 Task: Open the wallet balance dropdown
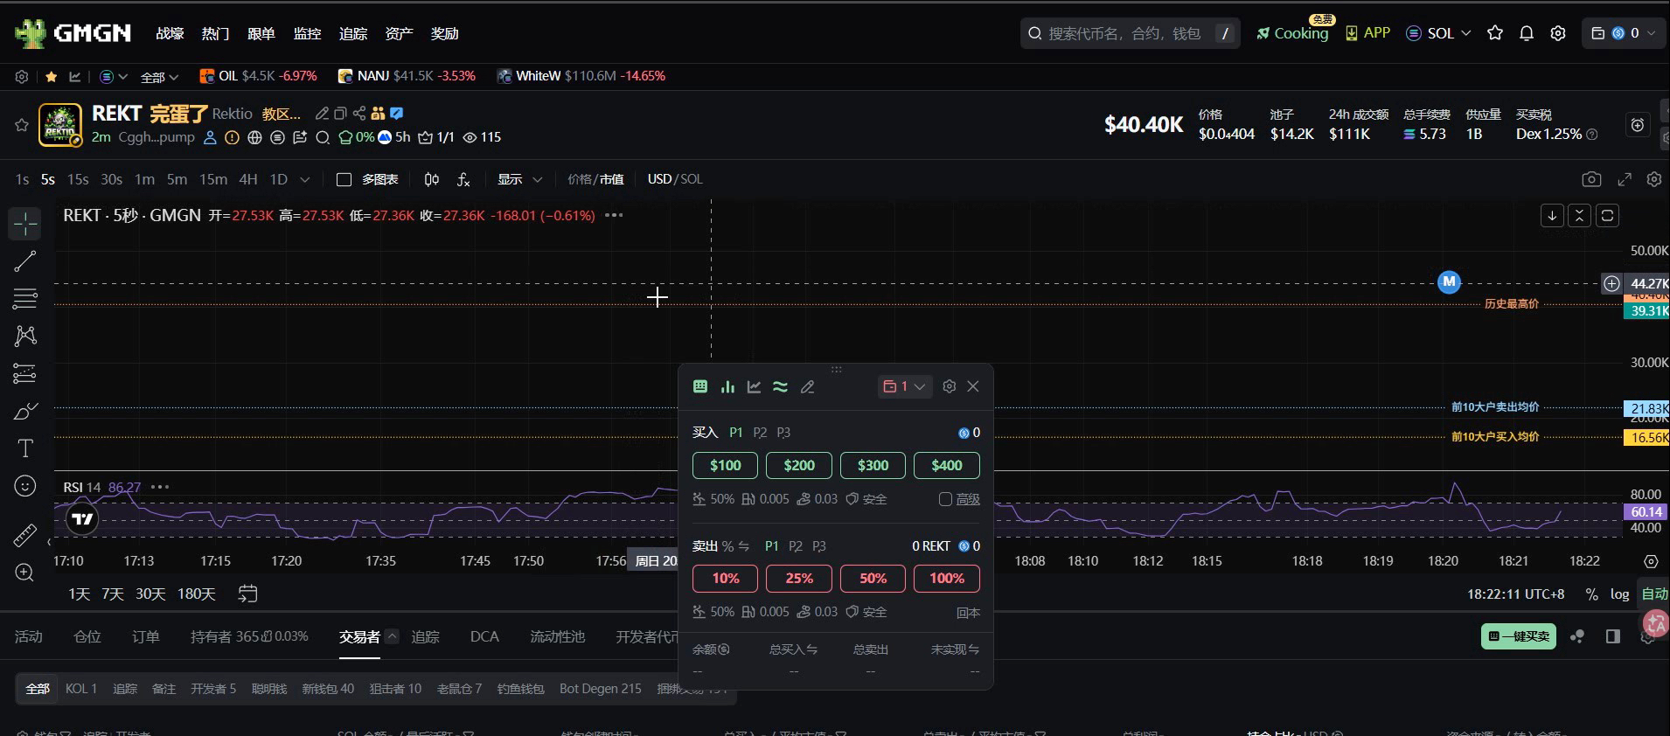pyautogui.click(x=1624, y=33)
